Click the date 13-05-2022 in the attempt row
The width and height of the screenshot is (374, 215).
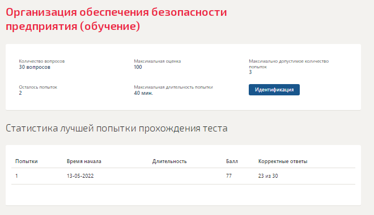click(x=80, y=176)
